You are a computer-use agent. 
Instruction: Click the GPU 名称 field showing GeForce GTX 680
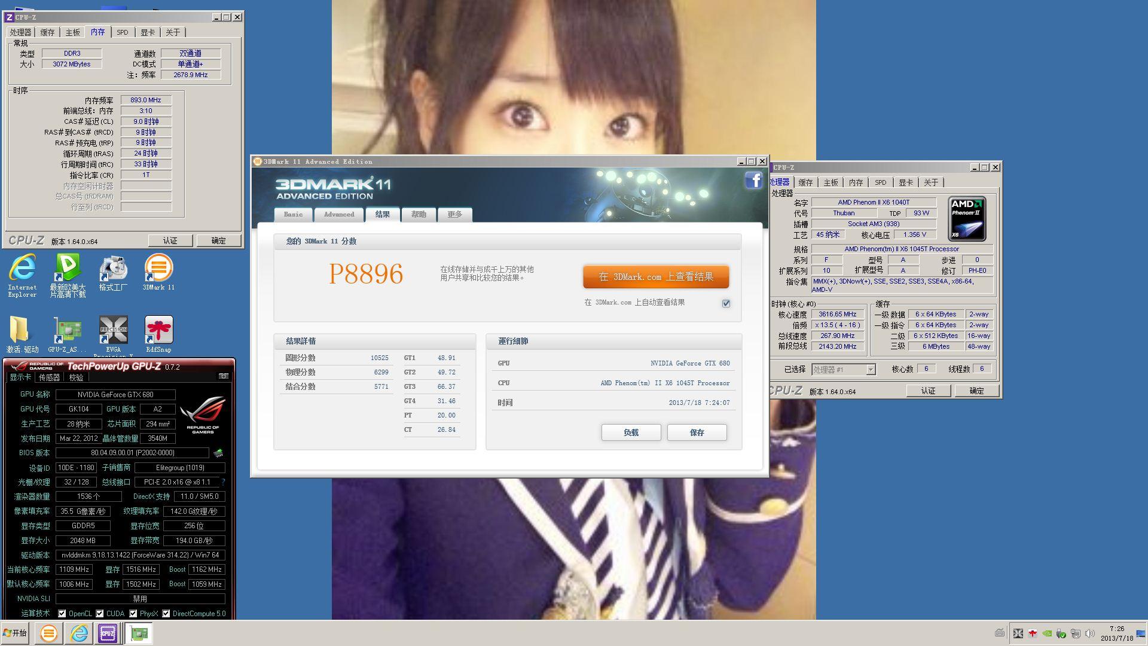coord(115,394)
